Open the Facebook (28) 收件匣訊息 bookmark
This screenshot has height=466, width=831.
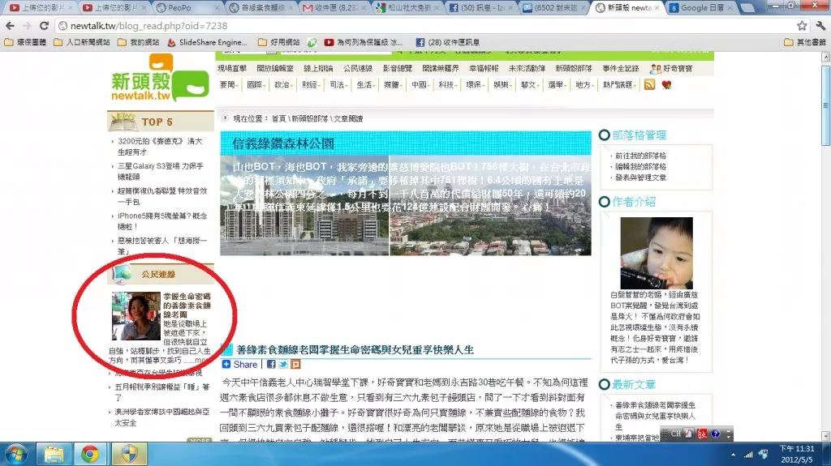click(448, 42)
